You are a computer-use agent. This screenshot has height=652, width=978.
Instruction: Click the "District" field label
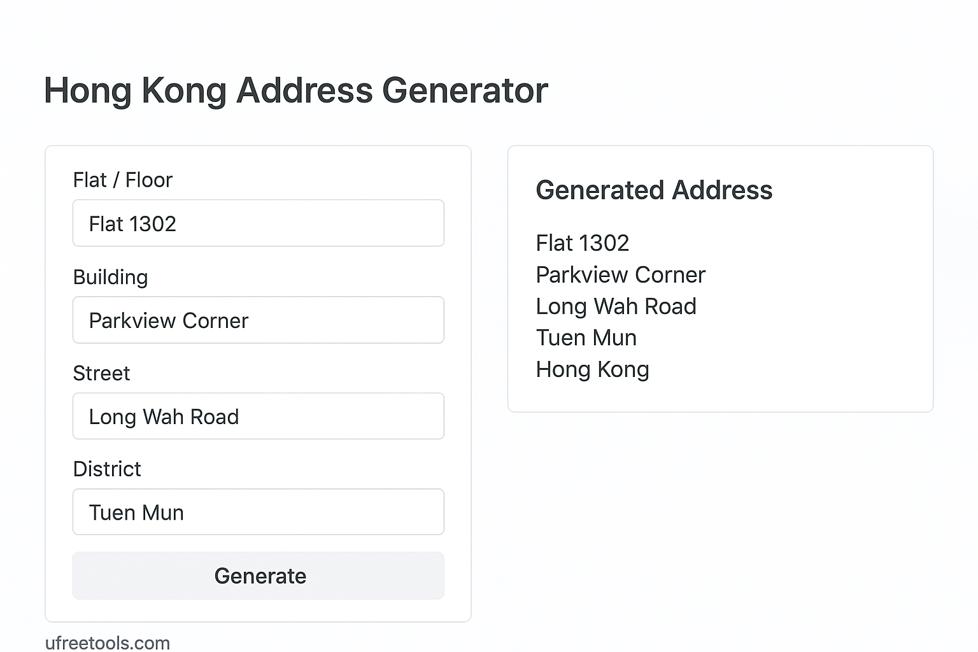tap(107, 469)
